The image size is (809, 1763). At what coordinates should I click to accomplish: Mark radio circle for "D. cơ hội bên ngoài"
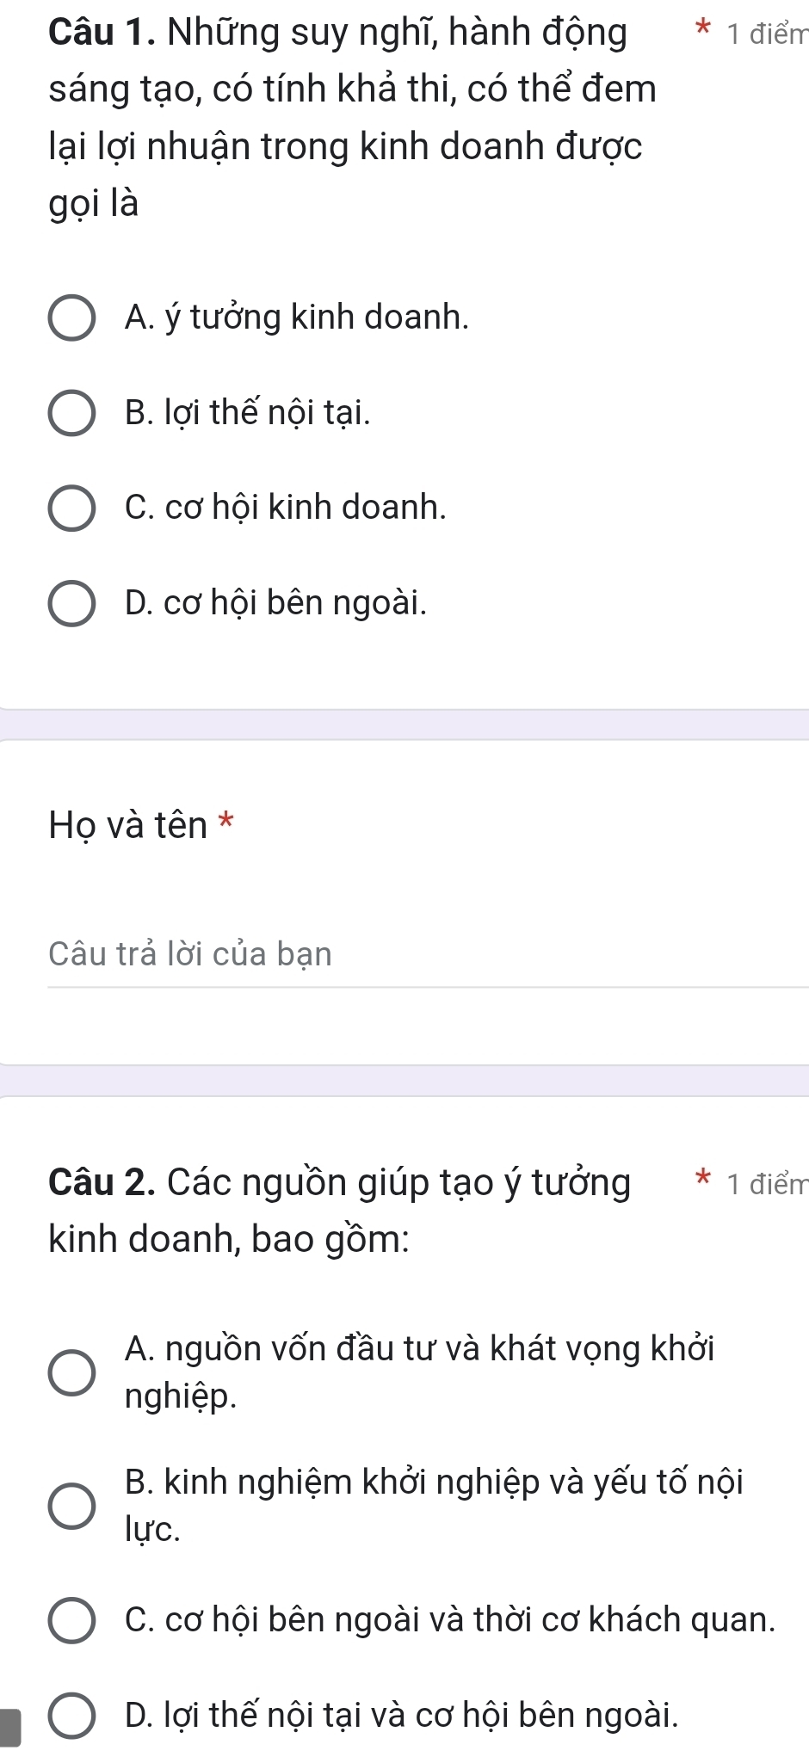coord(71,604)
